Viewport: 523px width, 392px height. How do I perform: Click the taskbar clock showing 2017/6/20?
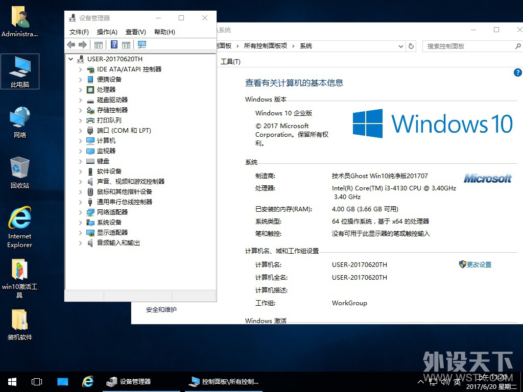[x=492, y=382]
